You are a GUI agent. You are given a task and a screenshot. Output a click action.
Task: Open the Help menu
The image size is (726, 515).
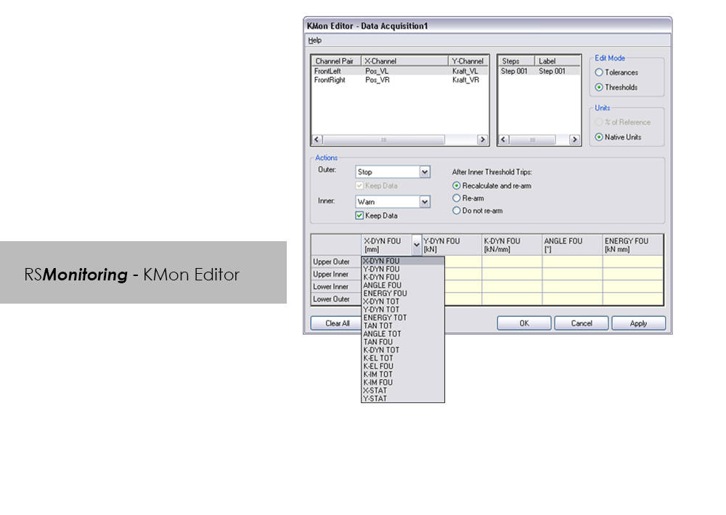click(314, 40)
